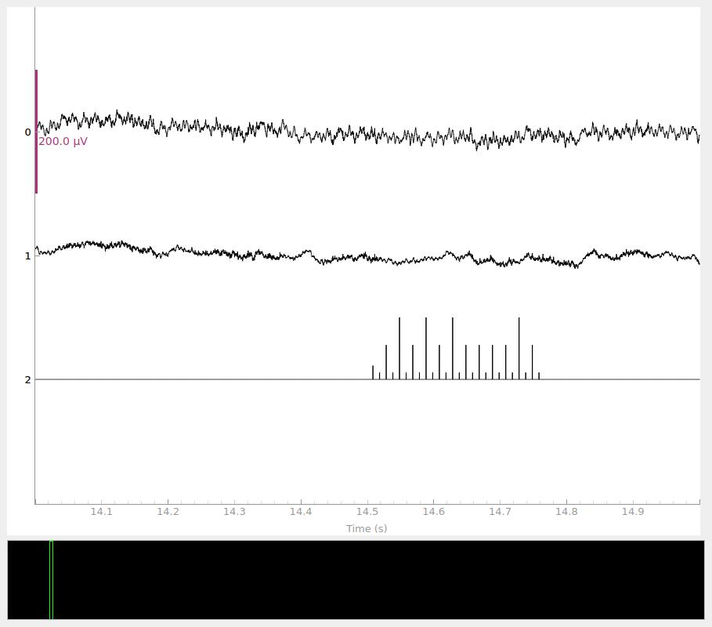Click the 14.2 time tick label
712x627 pixels.
pyautogui.click(x=168, y=512)
